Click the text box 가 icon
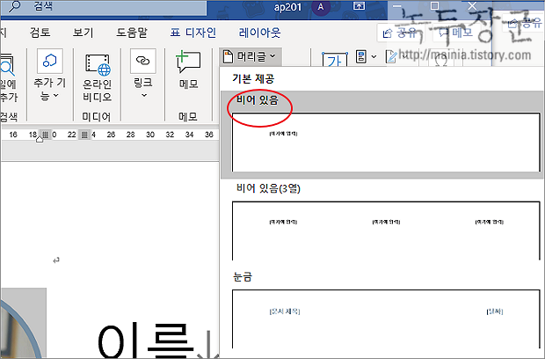 pyautogui.click(x=334, y=59)
